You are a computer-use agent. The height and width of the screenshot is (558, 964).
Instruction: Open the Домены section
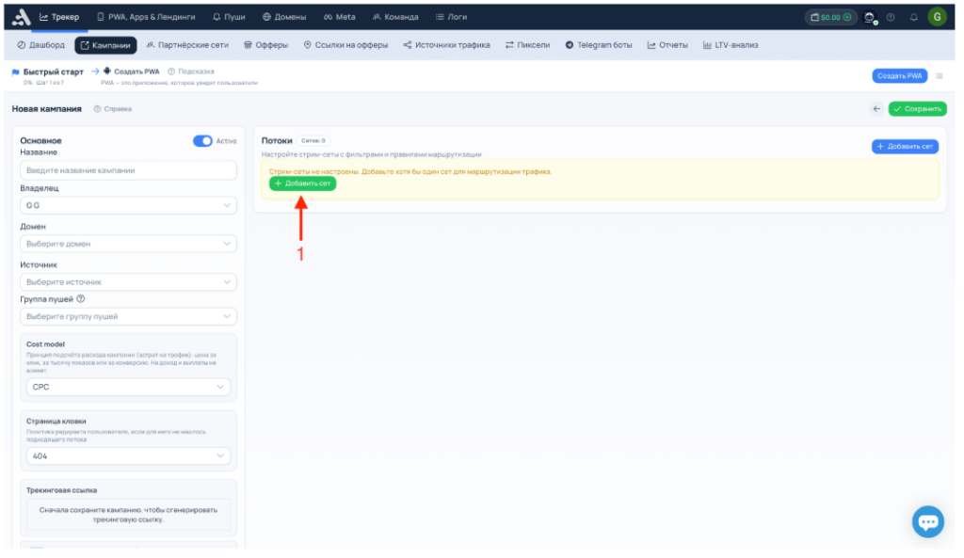click(284, 17)
